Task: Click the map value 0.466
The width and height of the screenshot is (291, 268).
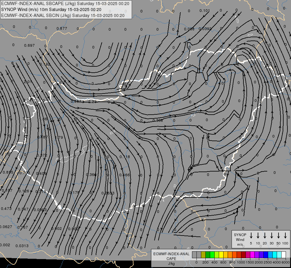Action: (125, 175)
